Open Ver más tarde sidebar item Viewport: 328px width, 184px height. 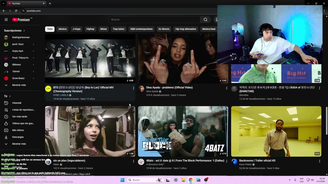pos(19,117)
